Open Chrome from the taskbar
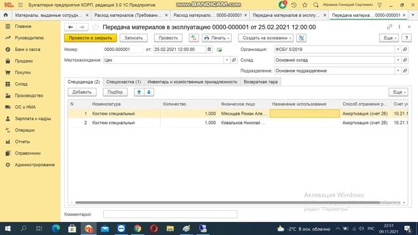 [138, 228]
